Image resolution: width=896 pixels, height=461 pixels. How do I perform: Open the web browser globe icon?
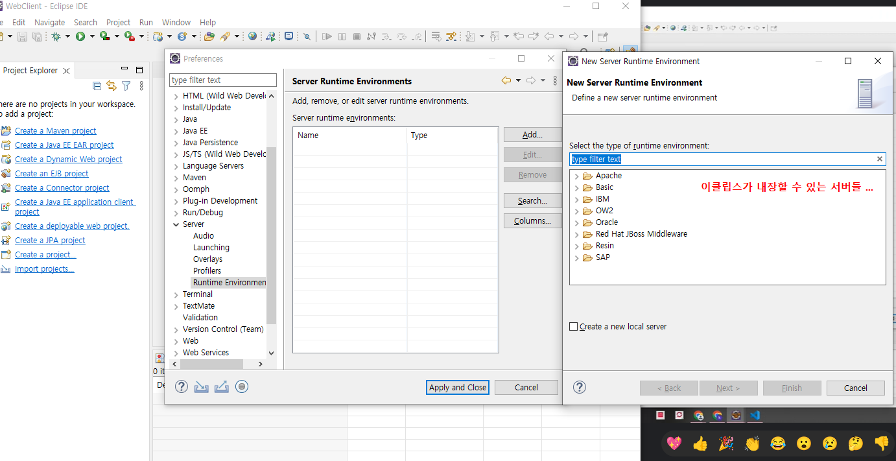[x=252, y=37]
